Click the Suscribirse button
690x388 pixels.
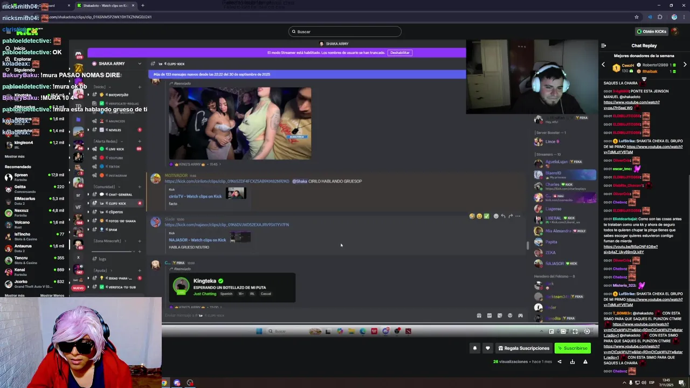coord(572,348)
